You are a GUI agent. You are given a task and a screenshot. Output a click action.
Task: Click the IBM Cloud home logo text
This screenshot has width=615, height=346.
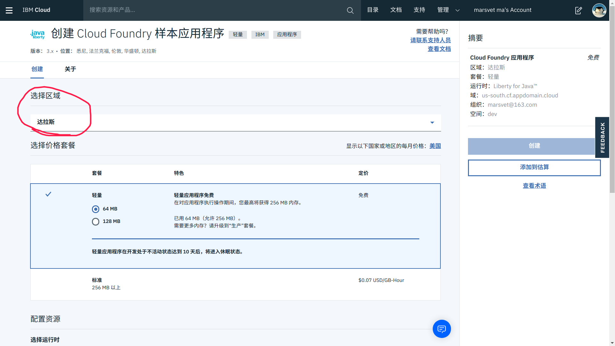[36, 10]
